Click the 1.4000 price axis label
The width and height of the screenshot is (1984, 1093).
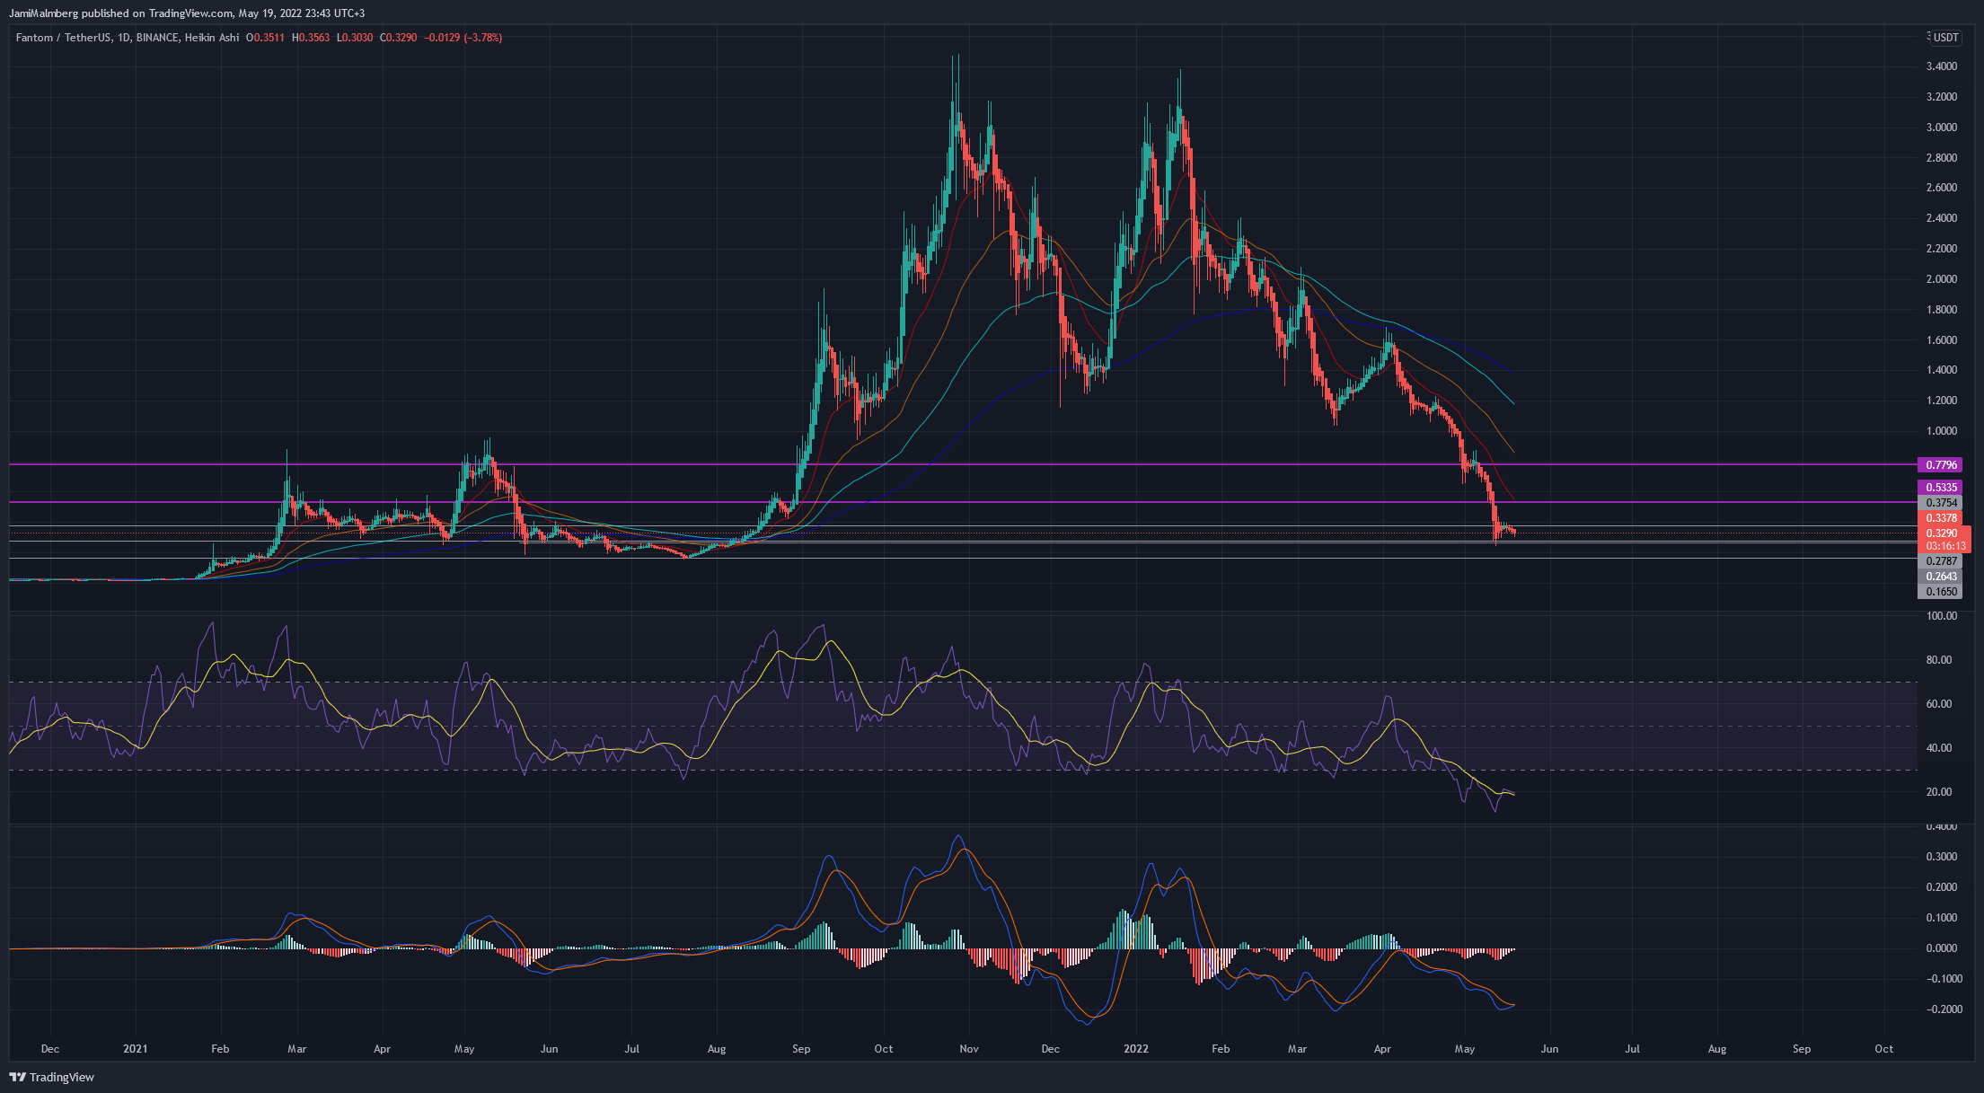pos(1942,370)
